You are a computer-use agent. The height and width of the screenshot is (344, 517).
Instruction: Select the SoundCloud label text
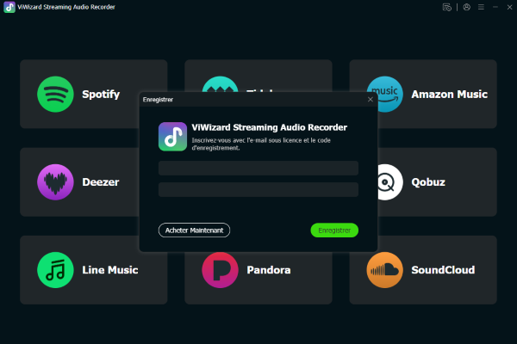pyautogui.click(x=443, y=270)
